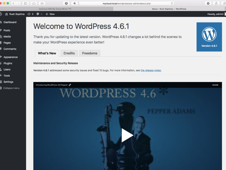Open Dashboard in the sidebar
The width and height of the screenshot is (226, 170).
click(x=10, y=22)
